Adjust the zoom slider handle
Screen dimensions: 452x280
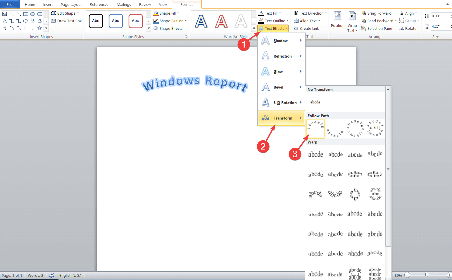[427, 275]
